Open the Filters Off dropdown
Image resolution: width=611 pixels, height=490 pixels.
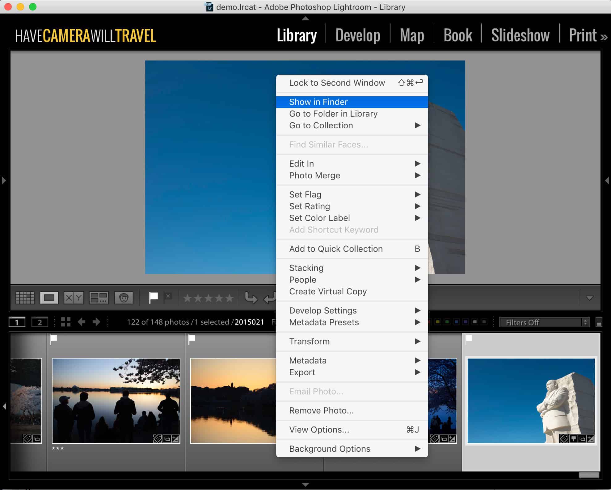[544, 322]
